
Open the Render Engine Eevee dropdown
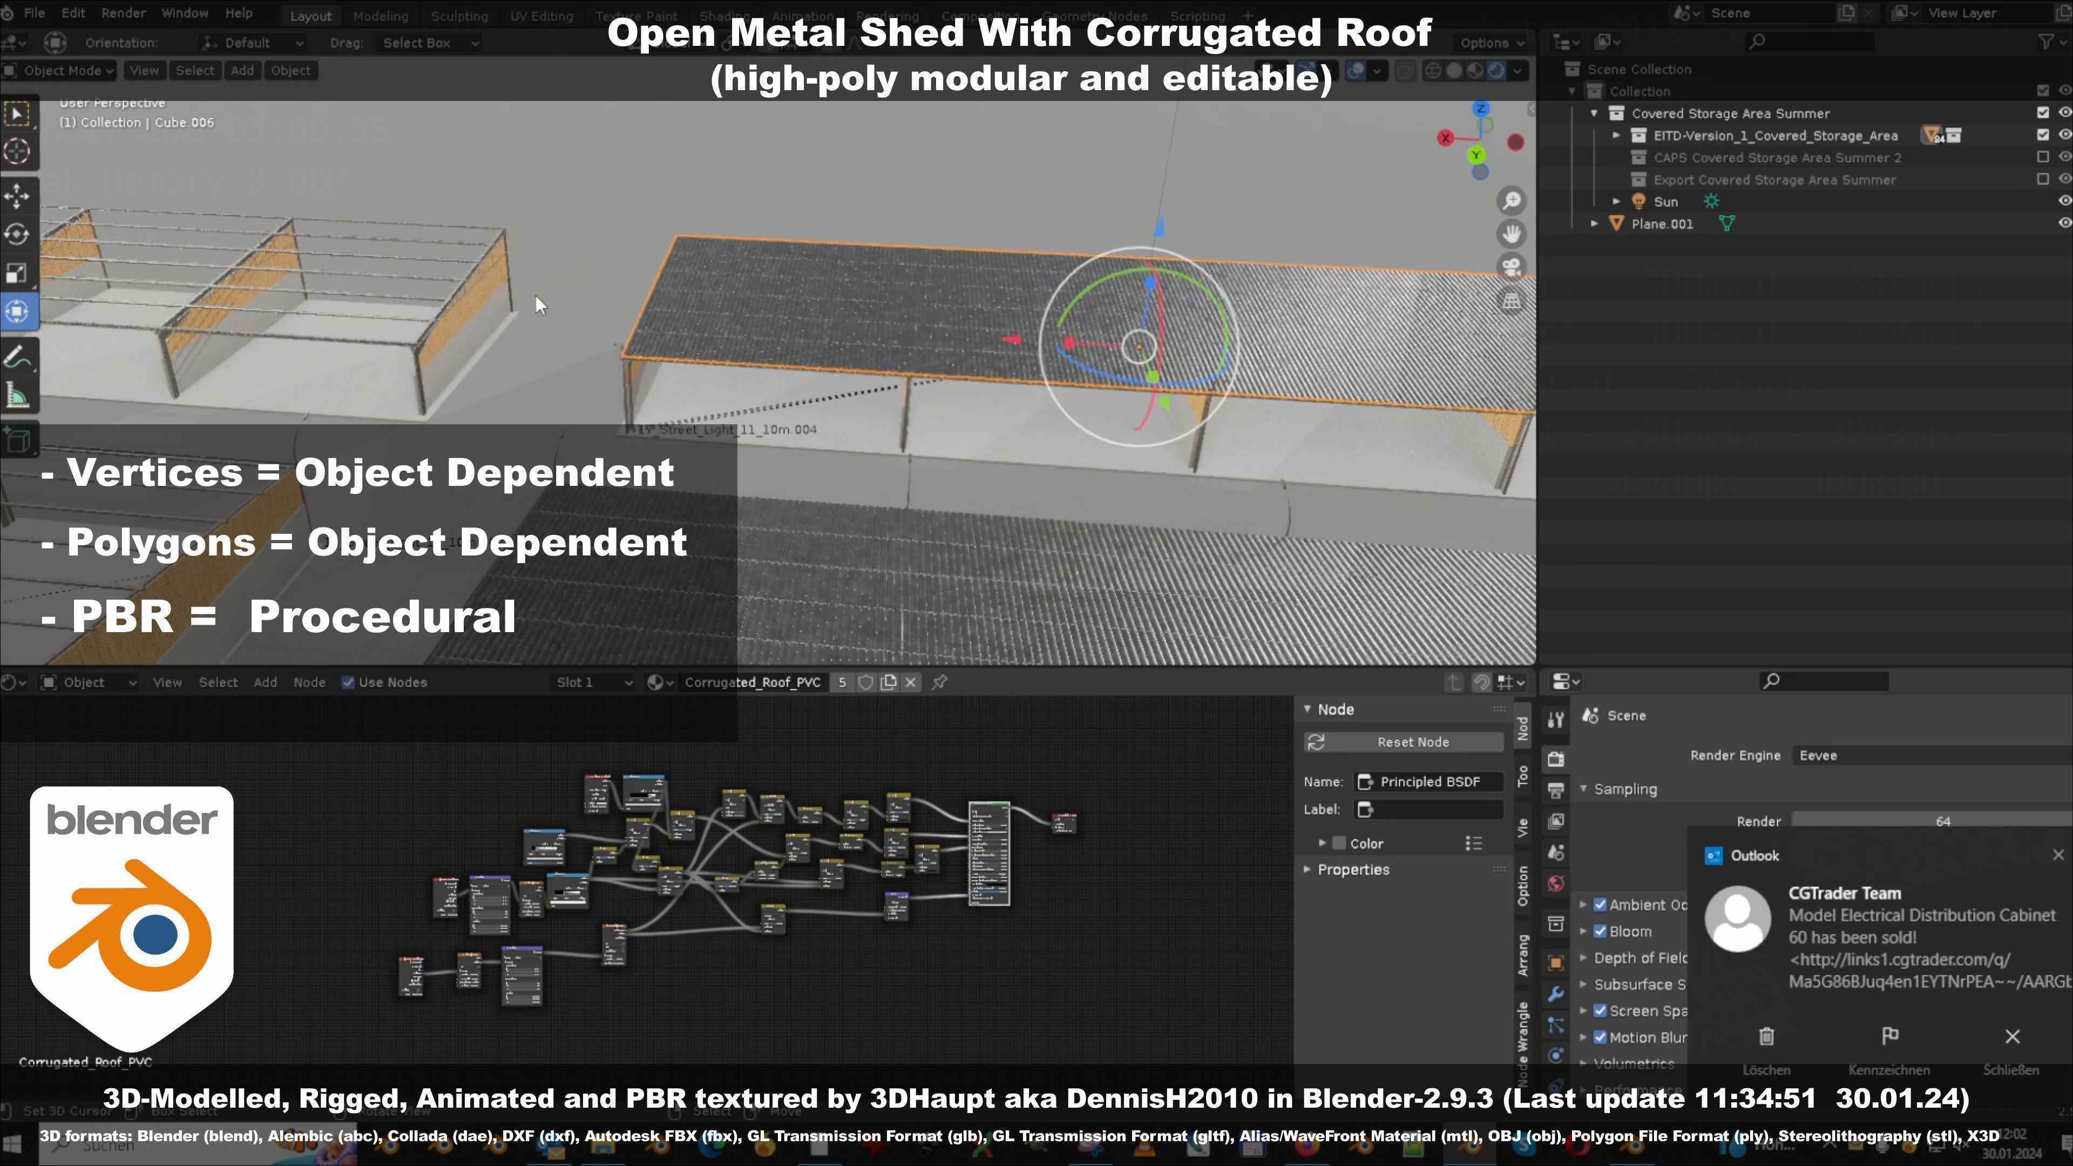1932,756
